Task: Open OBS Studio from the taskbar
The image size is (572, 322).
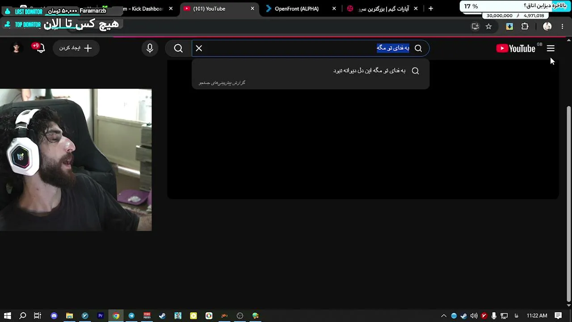Action: tap(240, 316)
